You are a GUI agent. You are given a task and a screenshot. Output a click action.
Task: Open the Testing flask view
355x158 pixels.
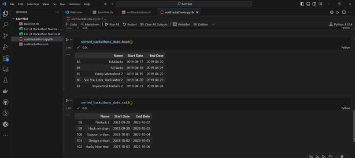click(5, 80)
